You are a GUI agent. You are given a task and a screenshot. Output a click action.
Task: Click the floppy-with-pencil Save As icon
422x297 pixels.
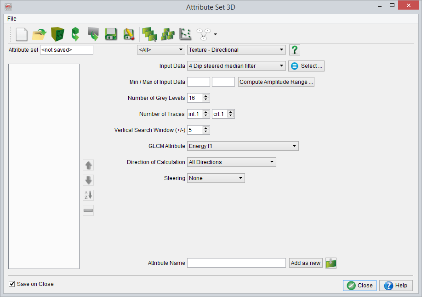pos(129,34)
